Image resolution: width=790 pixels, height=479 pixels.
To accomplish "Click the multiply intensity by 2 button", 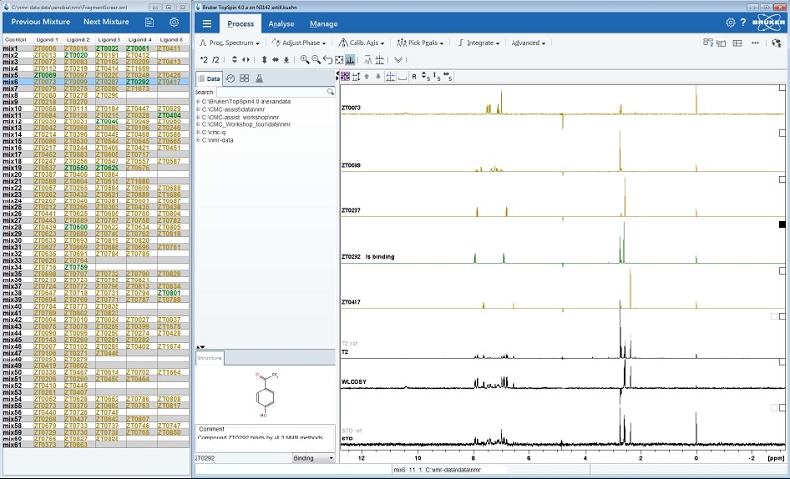I will point(204,60).
